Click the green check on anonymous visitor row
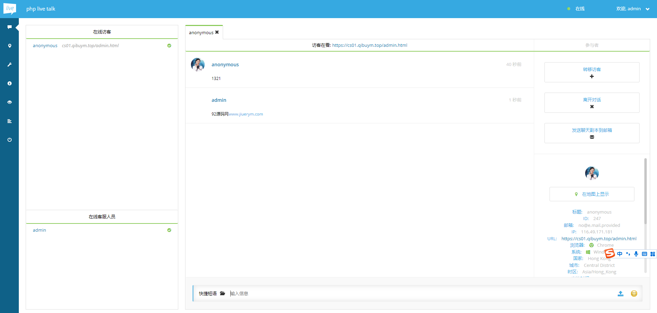Viewport: 657px width, 313px height. pyautogui.click(x=169, y=45)
